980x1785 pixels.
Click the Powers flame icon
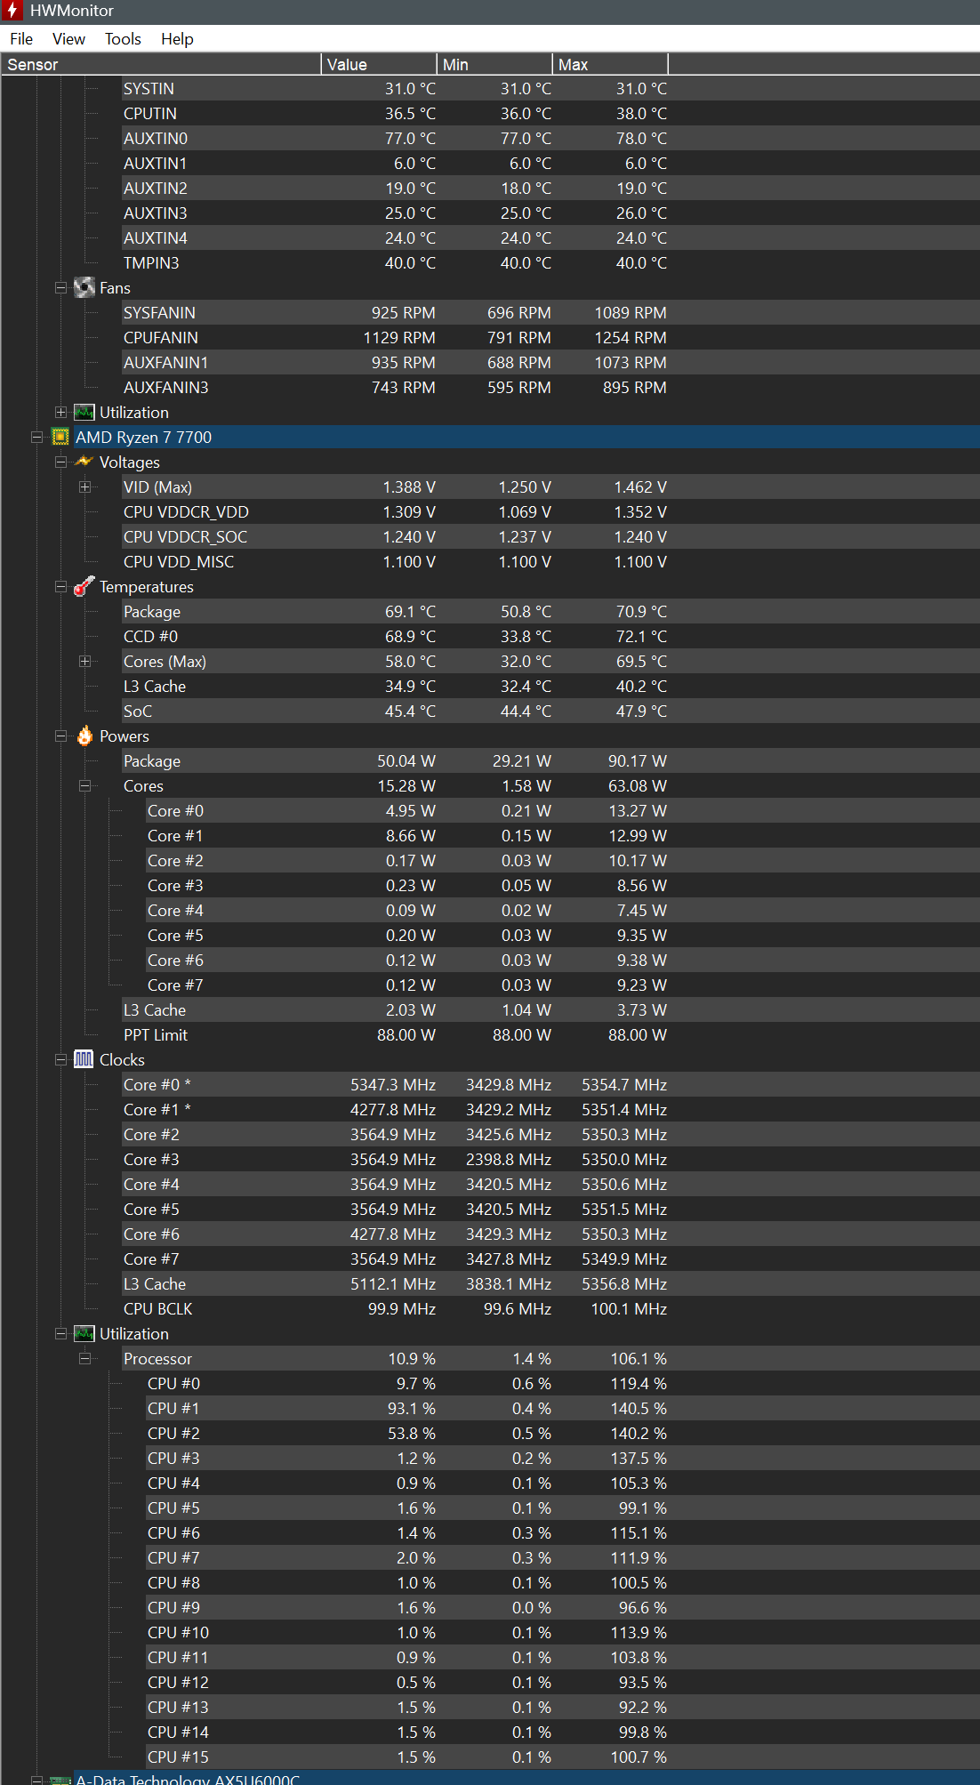84,736
